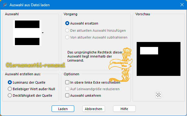Click the black-and-white selection thumbnail
The image size is (187, 116).
pos(27,33)
